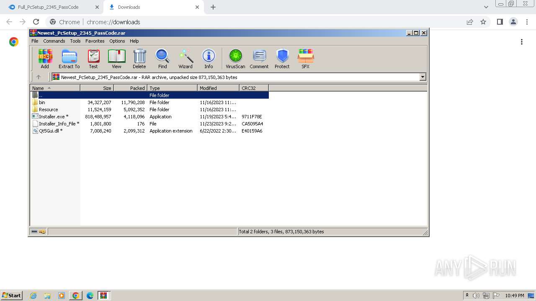Click the Extract To toolbar icon

point(69,59)
